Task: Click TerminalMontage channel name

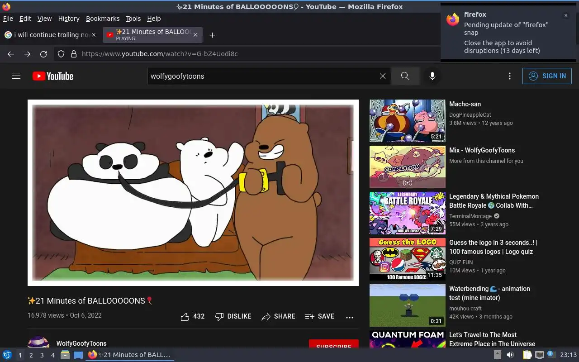Action: pos(470,216)
